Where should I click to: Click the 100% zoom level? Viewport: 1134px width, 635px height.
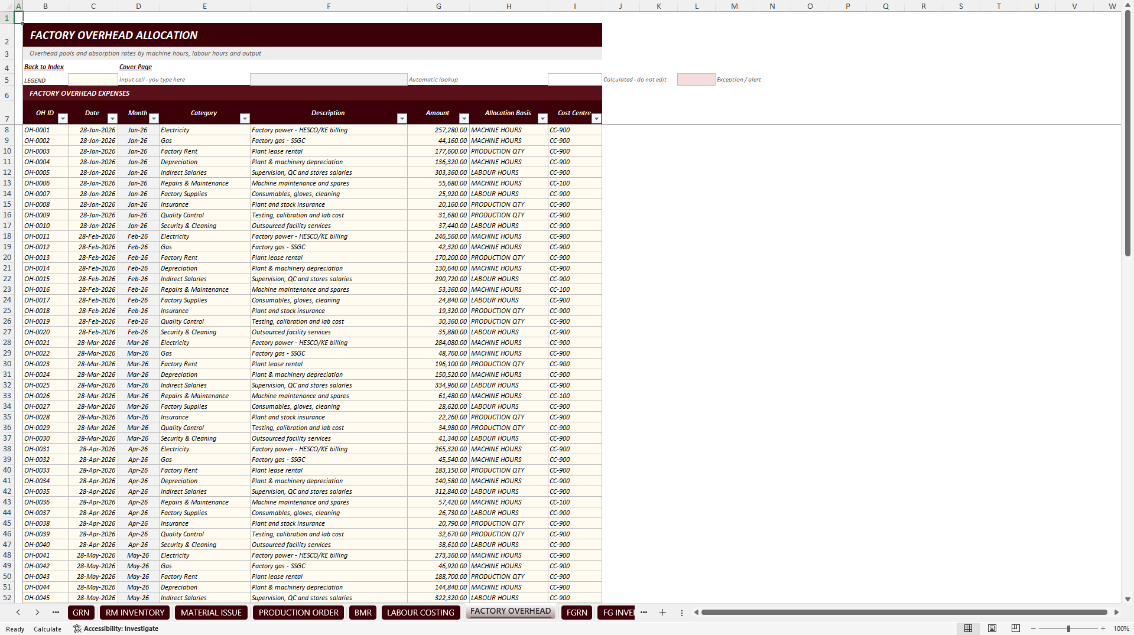coord(1121,629)
